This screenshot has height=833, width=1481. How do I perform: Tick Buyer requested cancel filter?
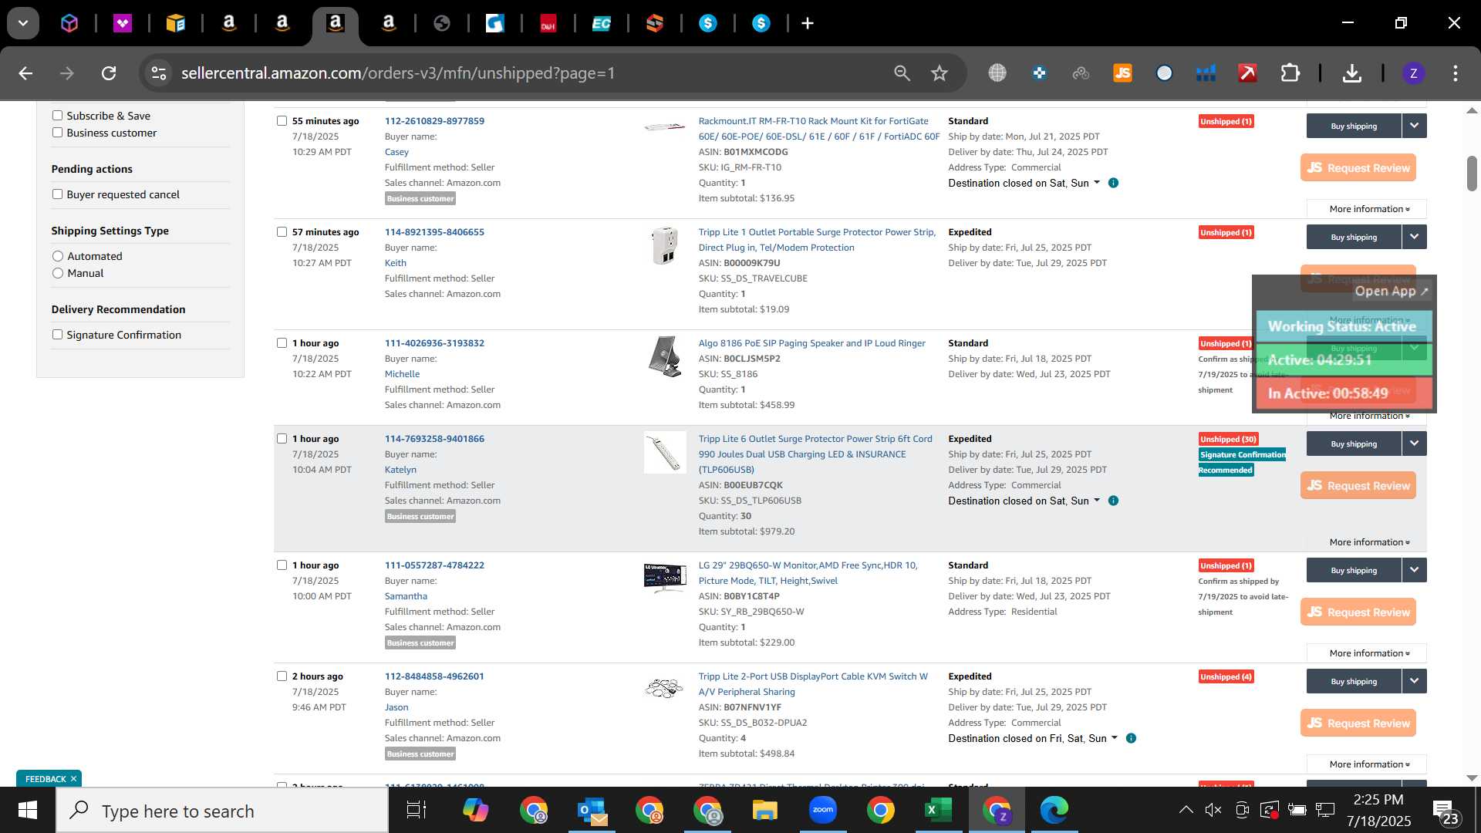57,194
